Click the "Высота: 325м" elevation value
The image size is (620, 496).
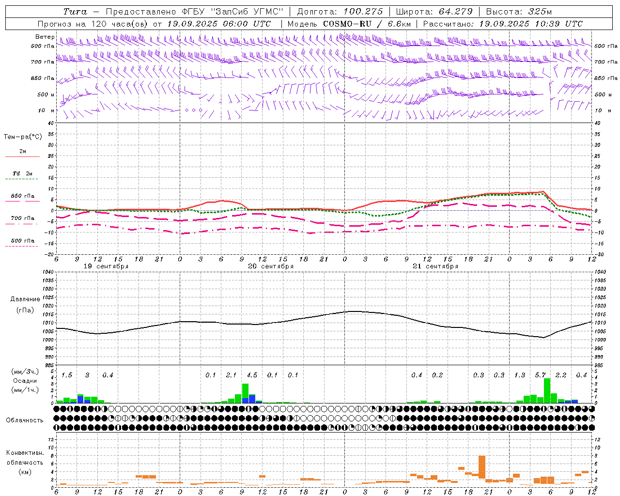pyautogui.click(x=519, y=12)
